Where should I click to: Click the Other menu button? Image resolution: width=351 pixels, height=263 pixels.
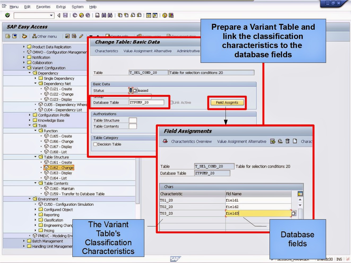pos(45,36)
